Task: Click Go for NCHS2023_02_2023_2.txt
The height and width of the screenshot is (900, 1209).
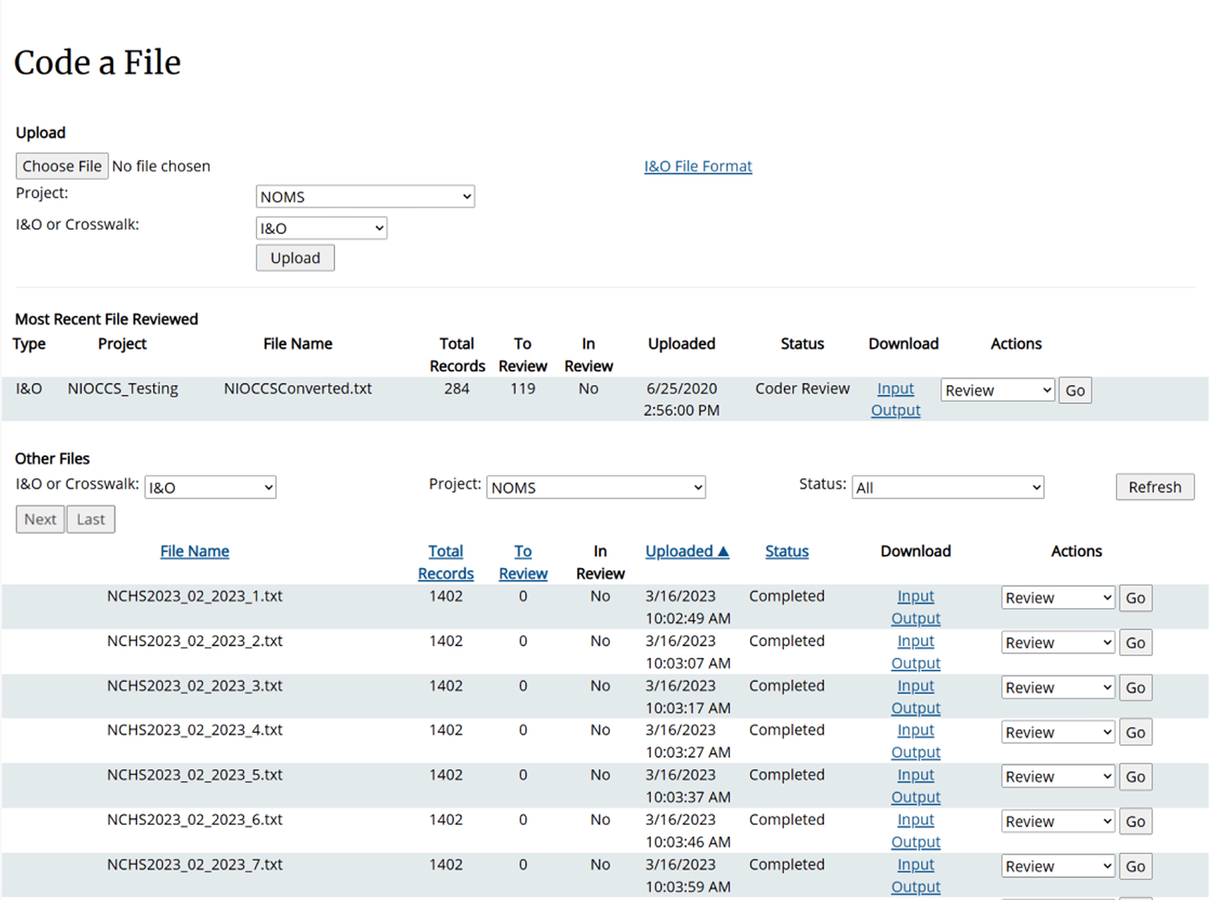Action: point(1136,642)
